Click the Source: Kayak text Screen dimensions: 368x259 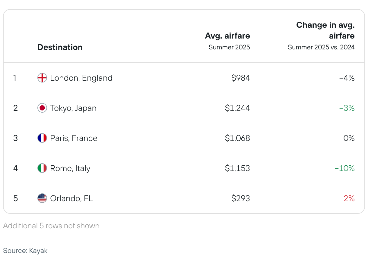(x=25, y=251)
